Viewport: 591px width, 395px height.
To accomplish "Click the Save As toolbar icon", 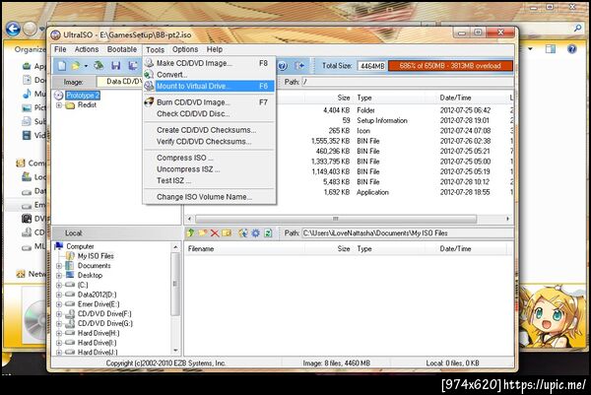I will click(x=132, y=66).
